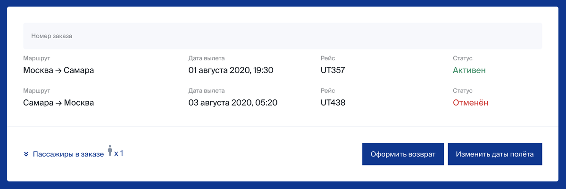Click the passenger person icon
This screenshot has height=189, width=566.
pos(110,151)
